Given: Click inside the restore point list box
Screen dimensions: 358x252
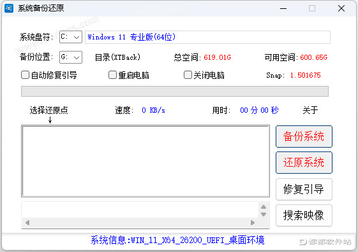Looking at the screenshot, I should pos(145,161).
